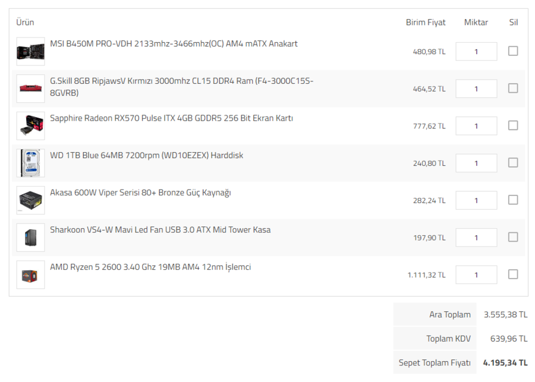This screenshot has width=535, height=382.
Task: Click the Sharkoon VS4-W case thumbnail
Action: (30, 238)
